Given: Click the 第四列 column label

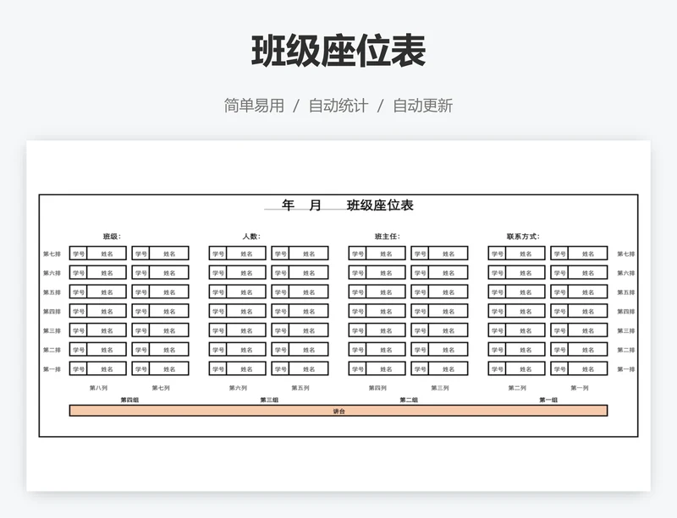Looking at the screenshot, I should (377, 388).
